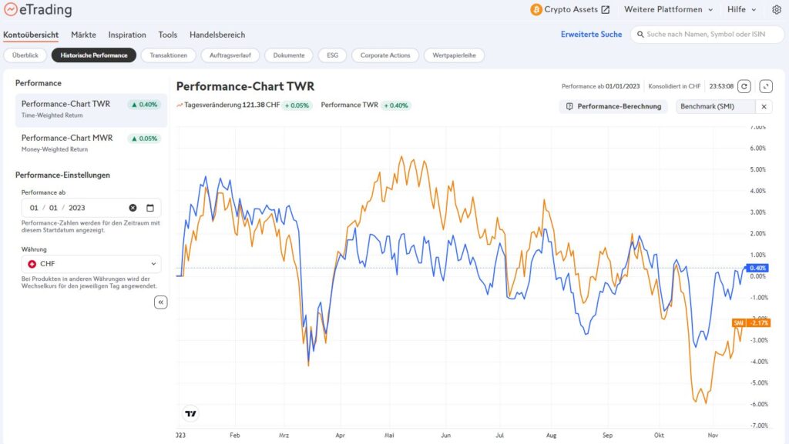Switch to the Transaktionen tab
789x444 pixels.
tap(169, 55)
